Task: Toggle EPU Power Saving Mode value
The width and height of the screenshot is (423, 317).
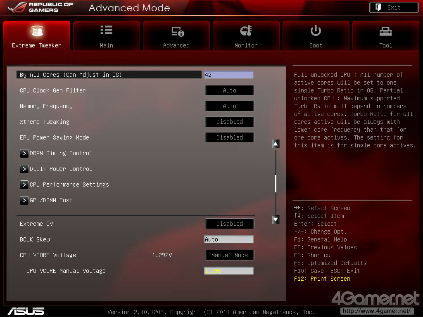Action: [x=229, y=137]
